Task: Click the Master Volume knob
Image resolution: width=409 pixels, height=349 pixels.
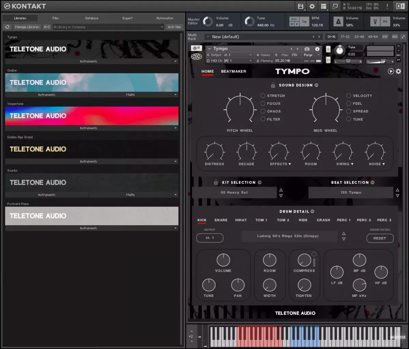Action: pyautogui.click(x=208, y=21)
